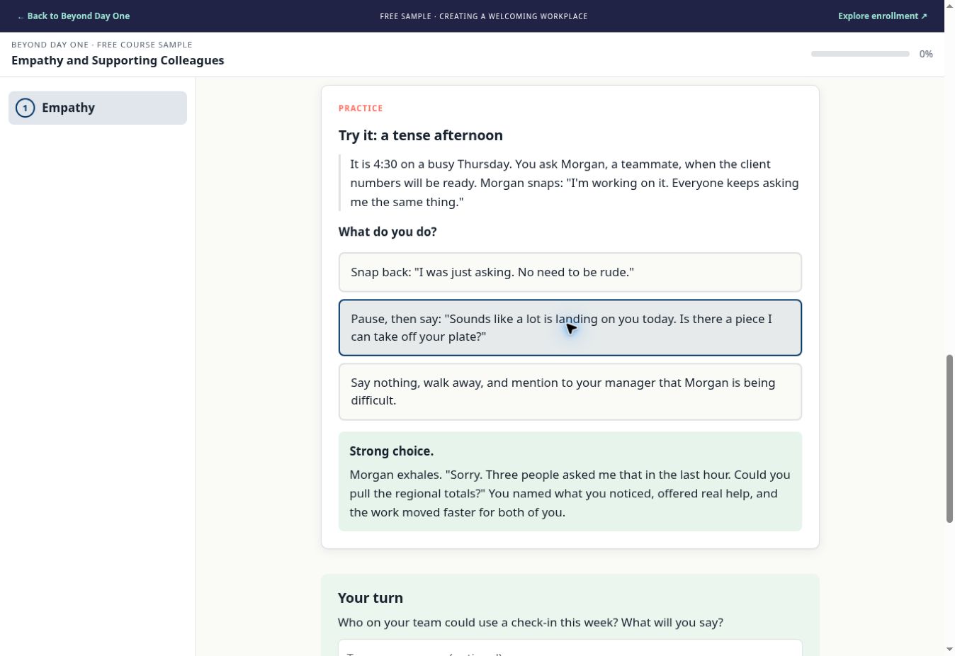Click the 'Strong choice.' feedback heading
Image resolution: width=955 pixels, height=656 pixels.
click(391, 451)
